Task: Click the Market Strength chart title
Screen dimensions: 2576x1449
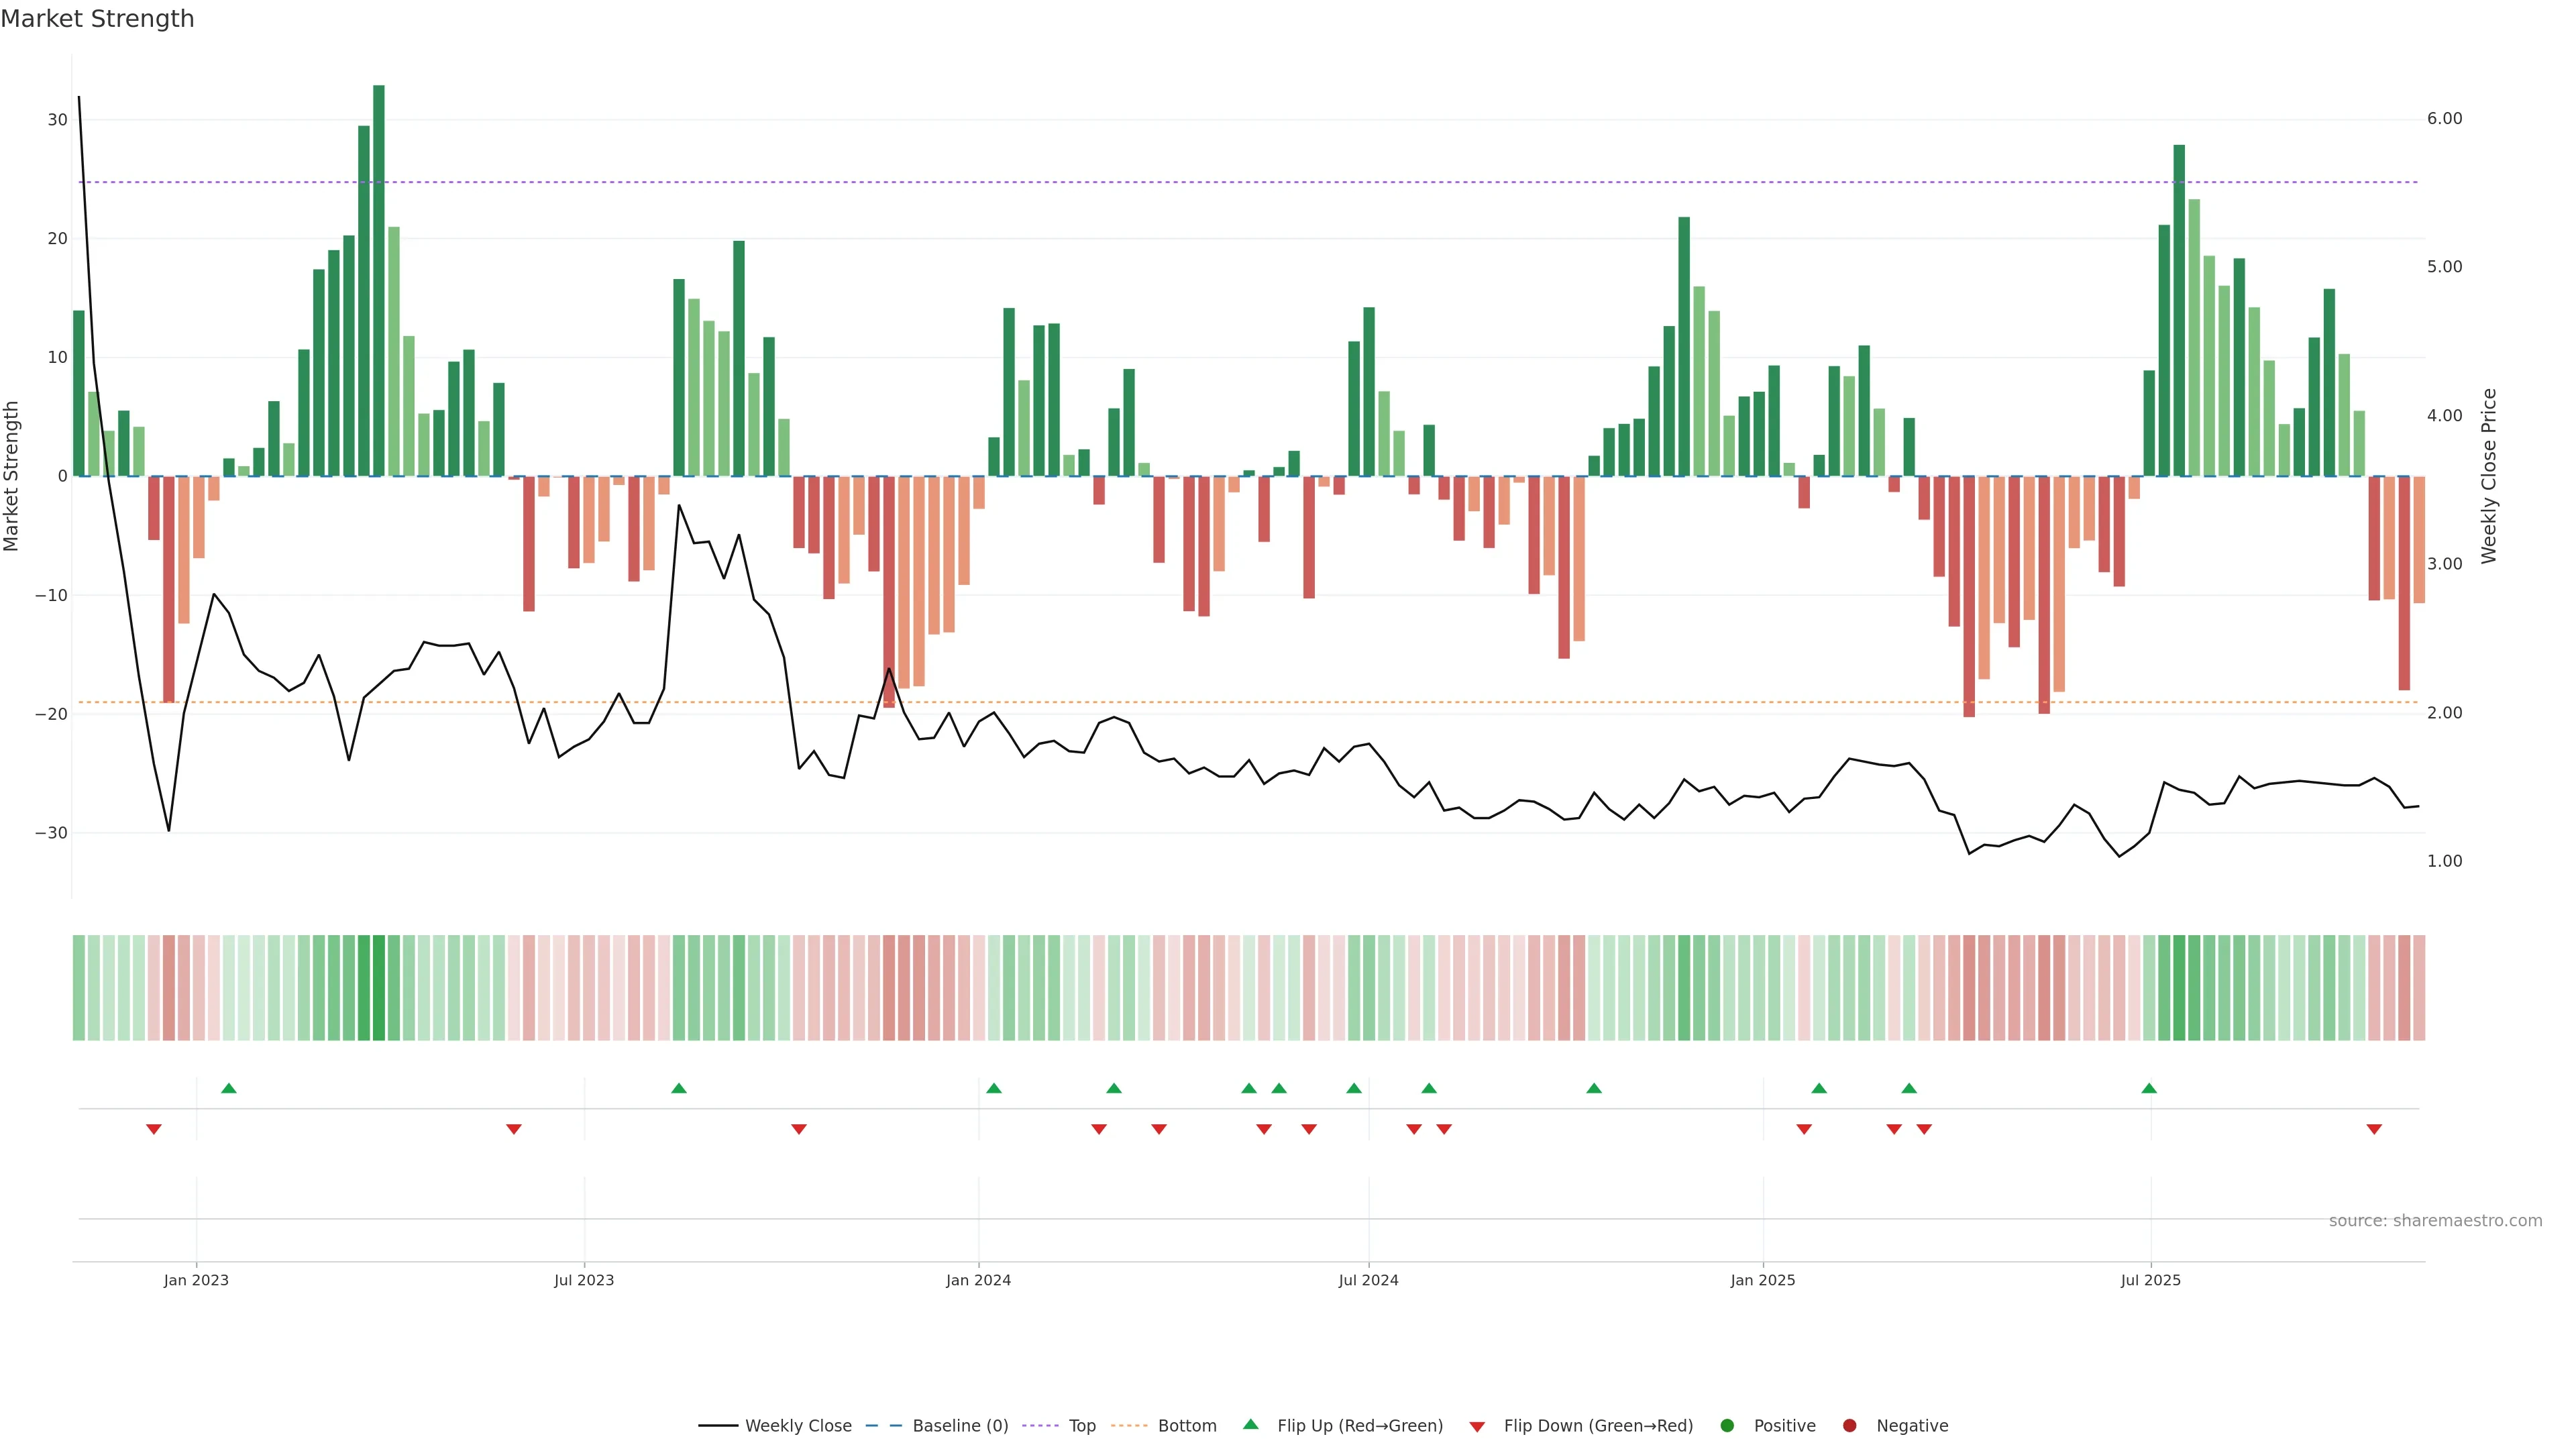Action: 97,19
